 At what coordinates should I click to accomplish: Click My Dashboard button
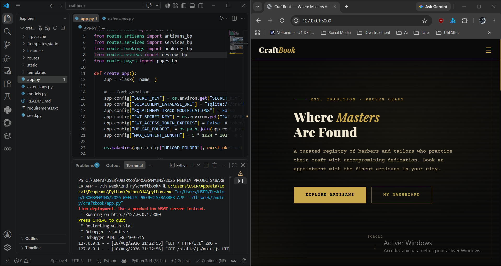[x=401, y=195]
